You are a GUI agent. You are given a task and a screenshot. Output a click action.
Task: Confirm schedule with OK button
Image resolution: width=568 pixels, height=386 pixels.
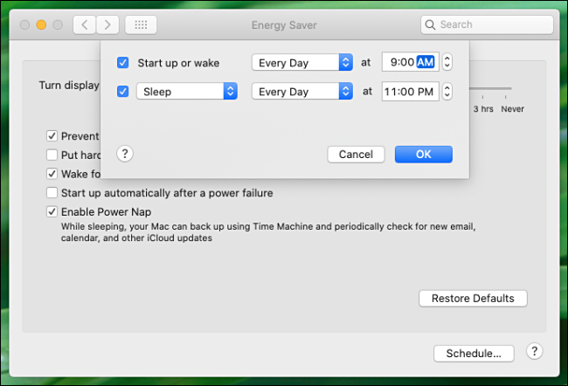(x=424, y=155)
